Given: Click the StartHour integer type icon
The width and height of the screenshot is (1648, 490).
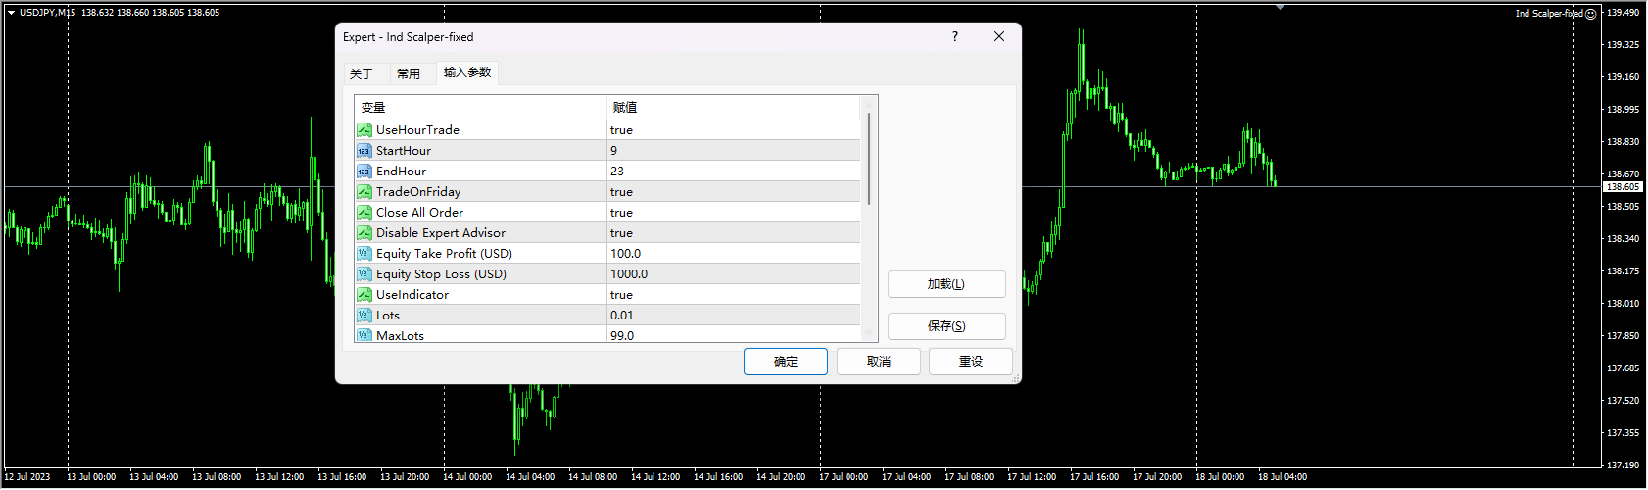Looking at the screenshot, I should click(x=364, y=150).
